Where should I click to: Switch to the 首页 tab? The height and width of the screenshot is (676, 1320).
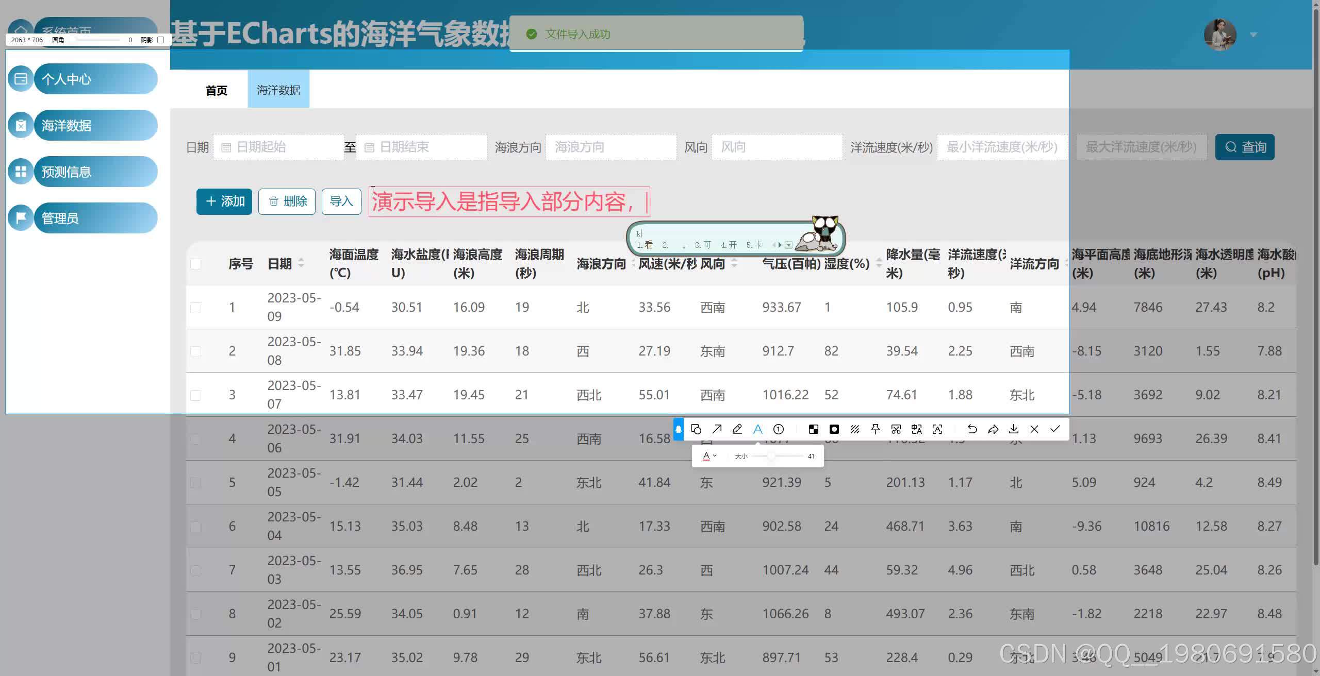[x=217, y=90]
